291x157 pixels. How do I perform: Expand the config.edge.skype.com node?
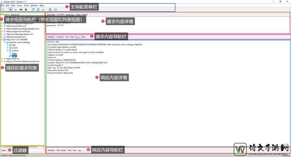pyautogui.click(x=2, y=34)
